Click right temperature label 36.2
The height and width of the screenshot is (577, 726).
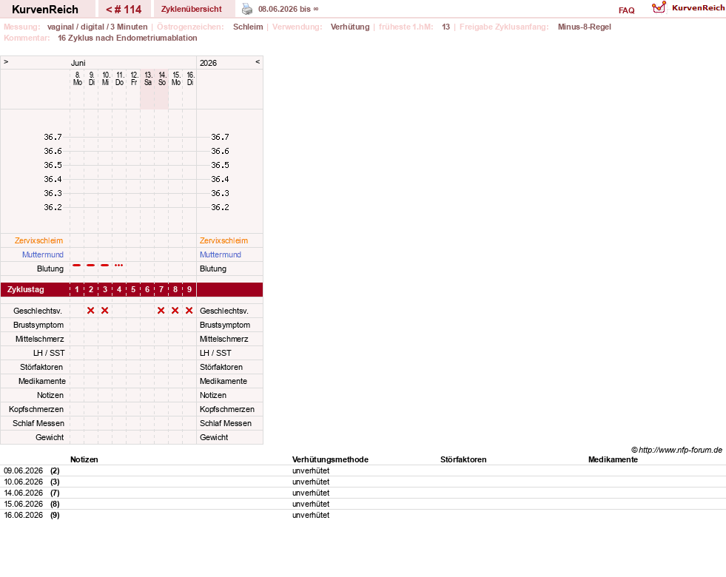[220, 207]
